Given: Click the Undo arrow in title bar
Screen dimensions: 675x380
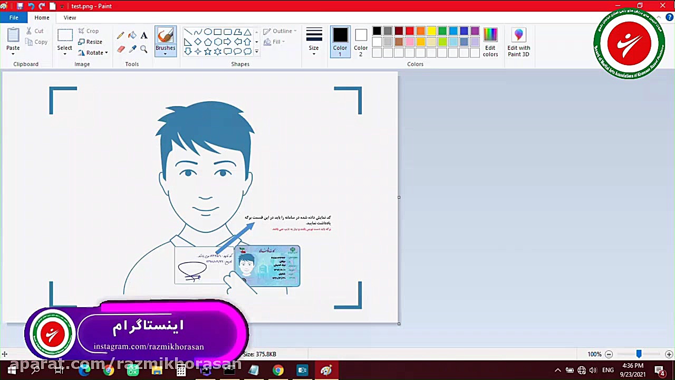Looking at the screenshot, I should pos(31,6).
